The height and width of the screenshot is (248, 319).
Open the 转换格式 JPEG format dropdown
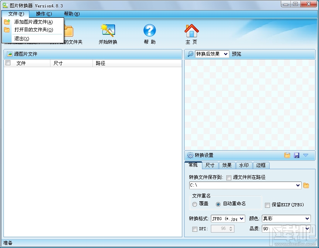click(241, 218)
